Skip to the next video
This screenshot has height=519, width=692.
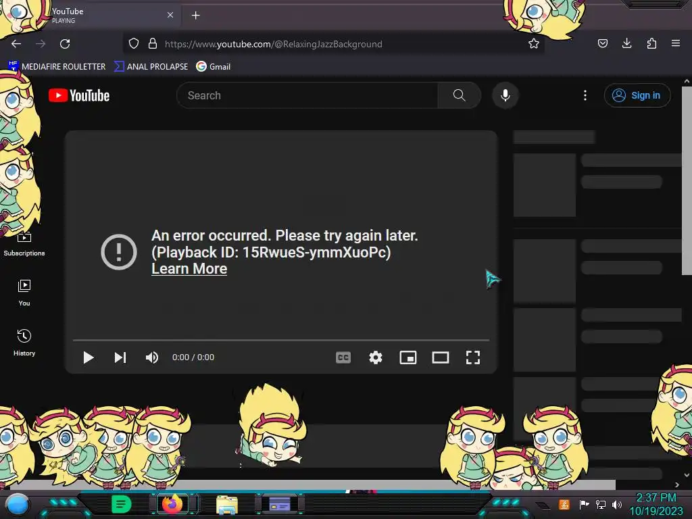pyautogui.click(x=120, y=357)
